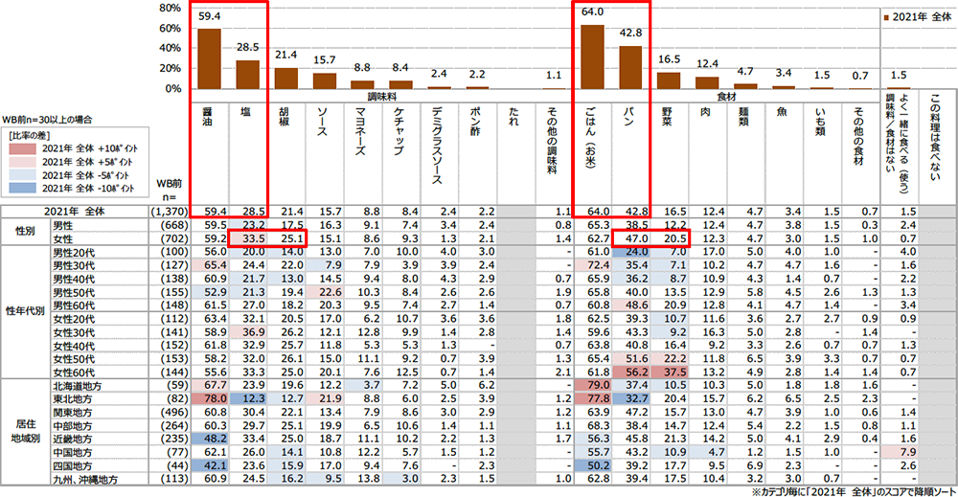Click the 塩 bar labeled 28.5
This screenshot has height=497, width=958.
tap(247, 74)
